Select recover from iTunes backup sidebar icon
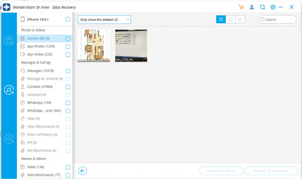The image size is (302, 179). [x=9, y=90]
